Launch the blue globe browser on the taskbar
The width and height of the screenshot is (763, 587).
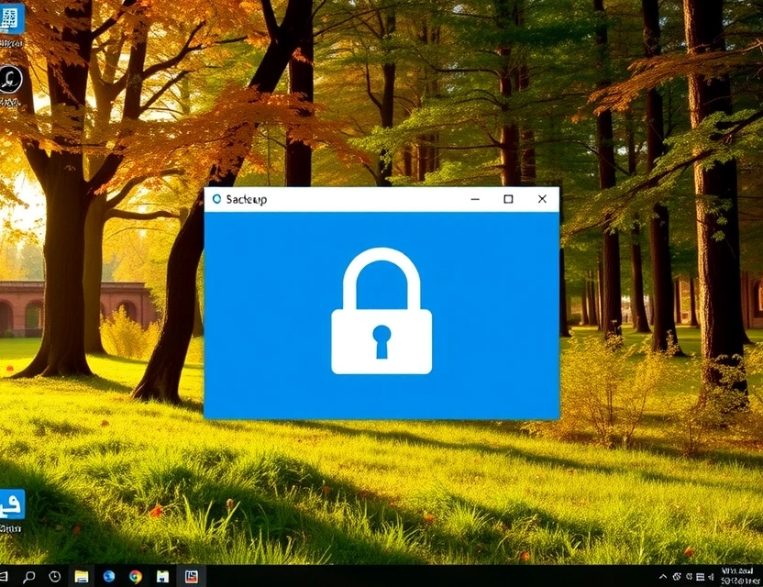pos(109,577)
